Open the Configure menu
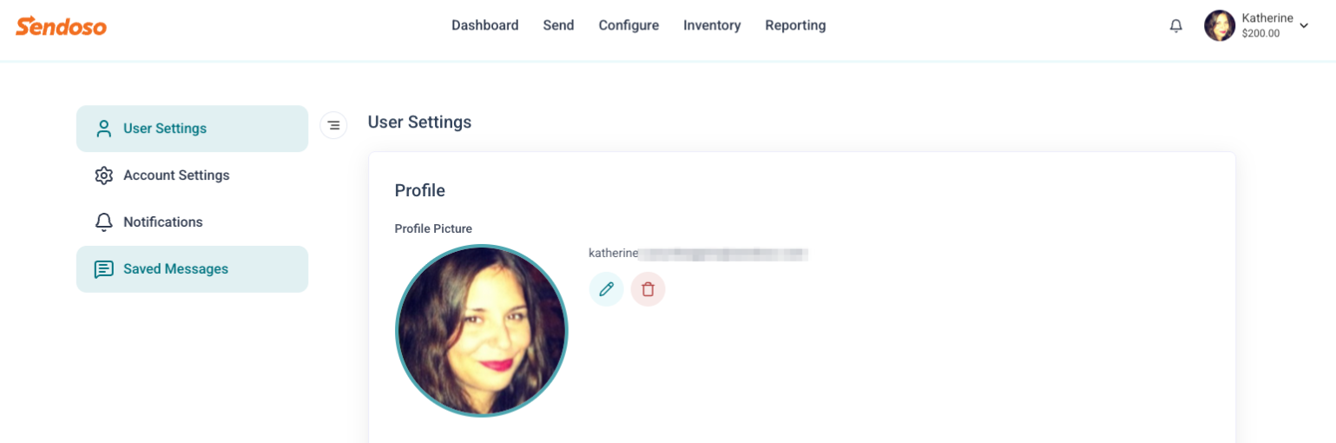Screen dimensions: 1336x443 tap(629, 25)
